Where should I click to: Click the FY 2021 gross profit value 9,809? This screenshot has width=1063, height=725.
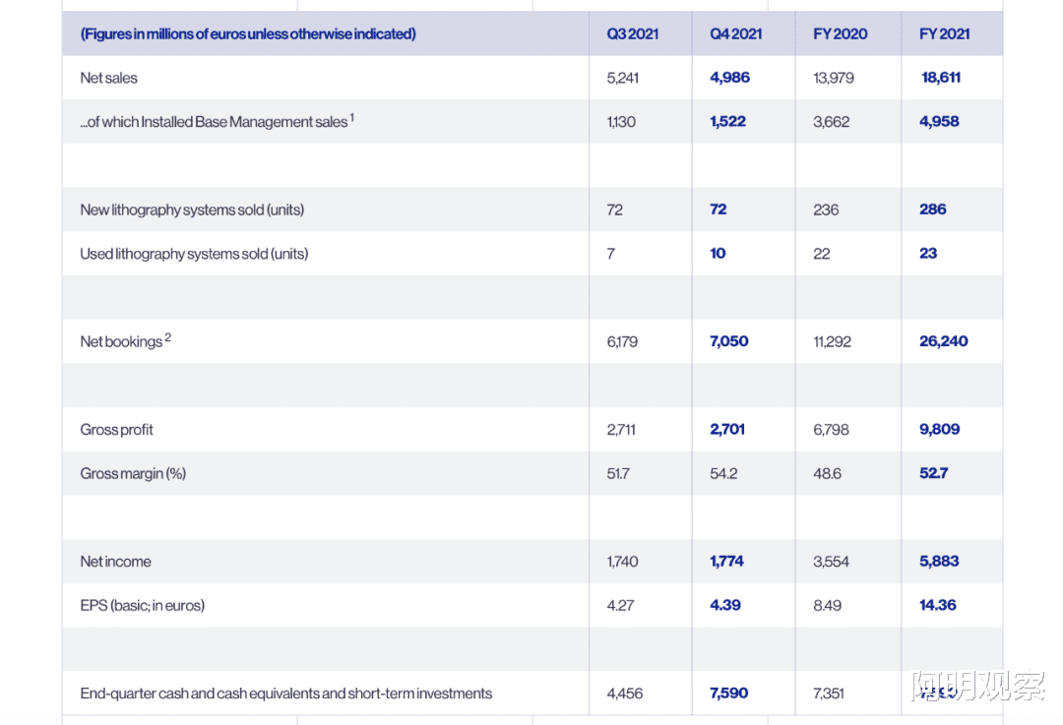click(x=940, y=429)
